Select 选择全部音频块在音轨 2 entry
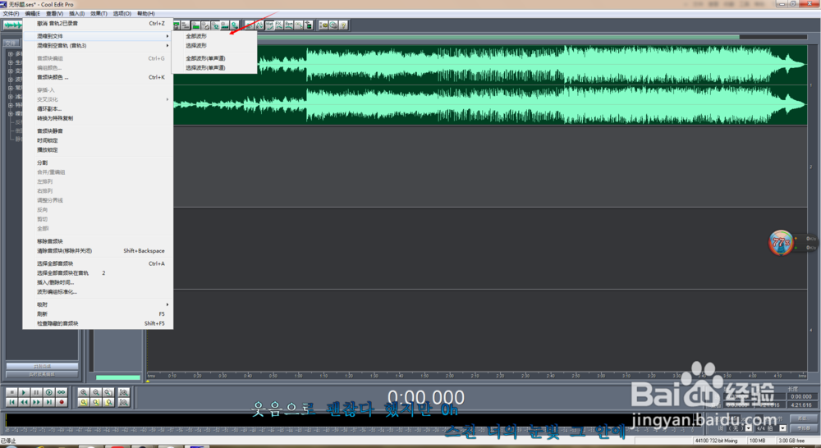The image size is (821, 448). [x=98, y=273]
